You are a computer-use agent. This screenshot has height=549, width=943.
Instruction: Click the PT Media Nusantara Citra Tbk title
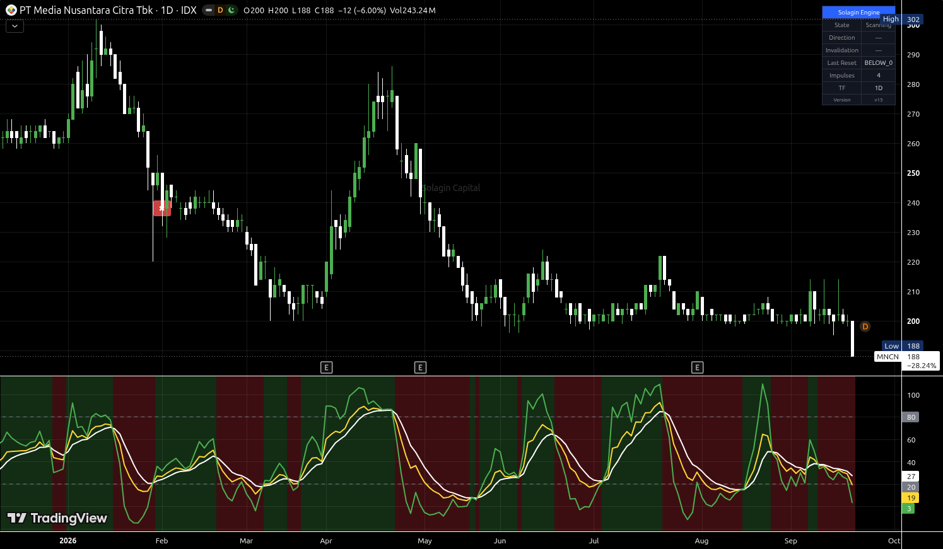[86, 10]
